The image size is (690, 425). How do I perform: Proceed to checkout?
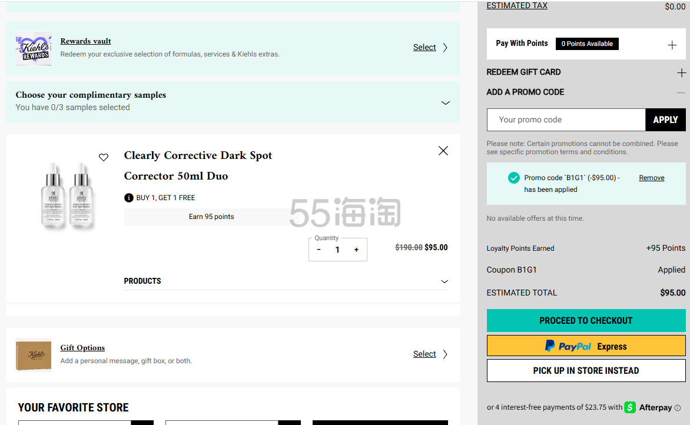tap(586, 320)
